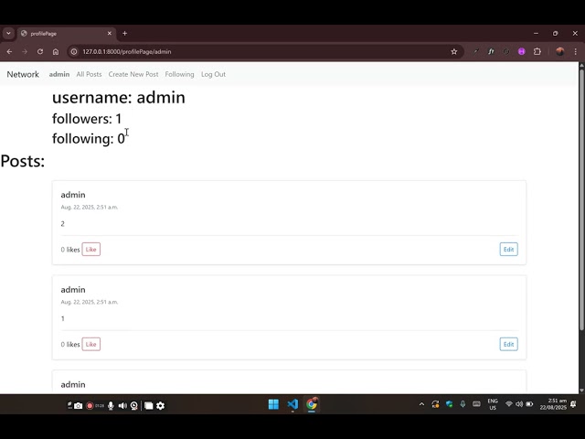
Task: Click the sync tray icon
Action: [x=435, y=404]
